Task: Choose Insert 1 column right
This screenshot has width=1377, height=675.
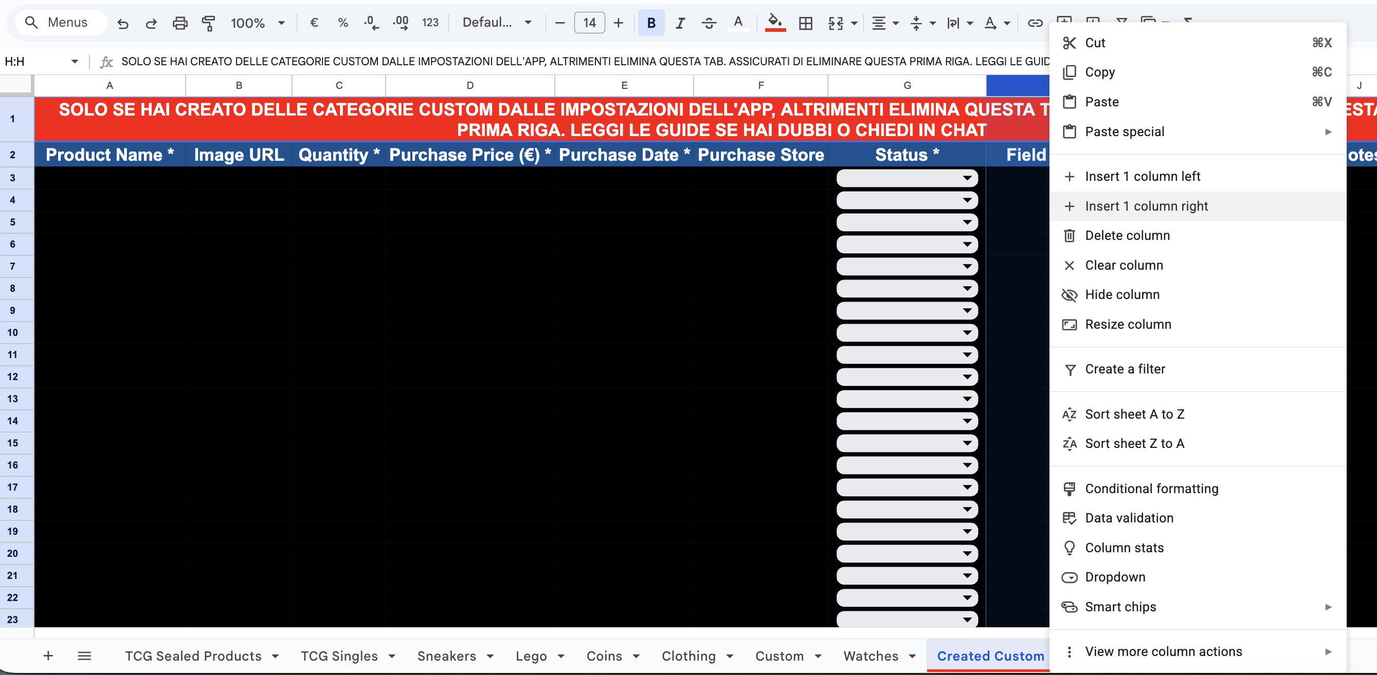Action: (x=1146, y=206)
